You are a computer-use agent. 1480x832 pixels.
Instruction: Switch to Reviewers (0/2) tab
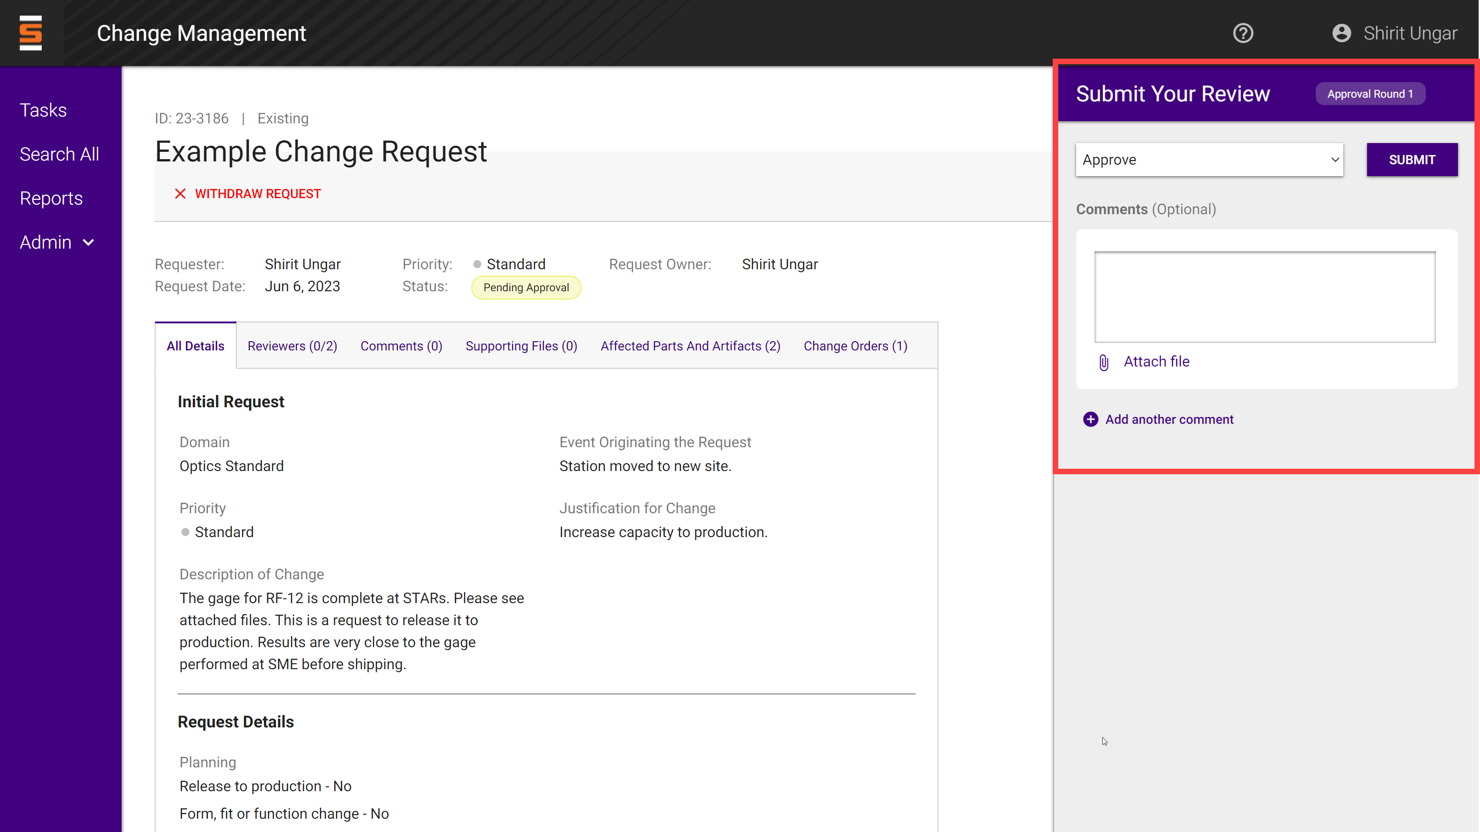(x=292, y=346)
